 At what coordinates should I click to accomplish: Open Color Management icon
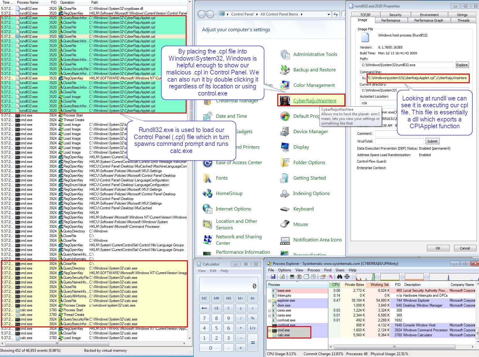point(285,85)
